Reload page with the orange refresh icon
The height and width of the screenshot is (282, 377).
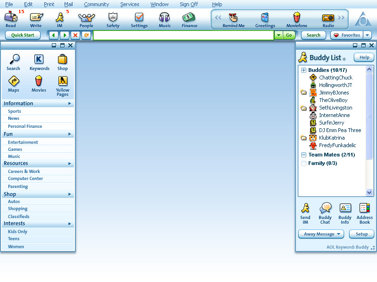click(86, 35)
